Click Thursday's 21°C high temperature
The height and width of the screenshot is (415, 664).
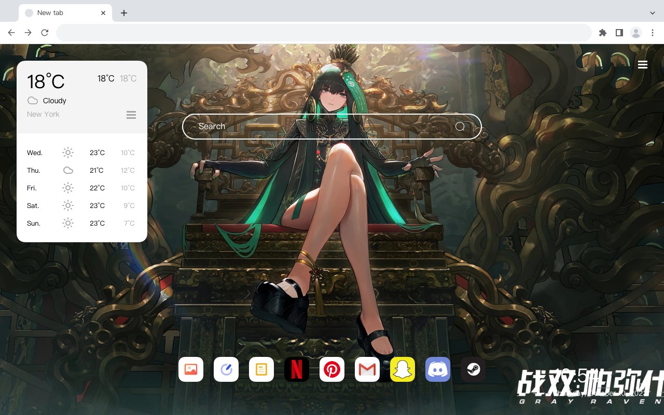pos(96,170)
